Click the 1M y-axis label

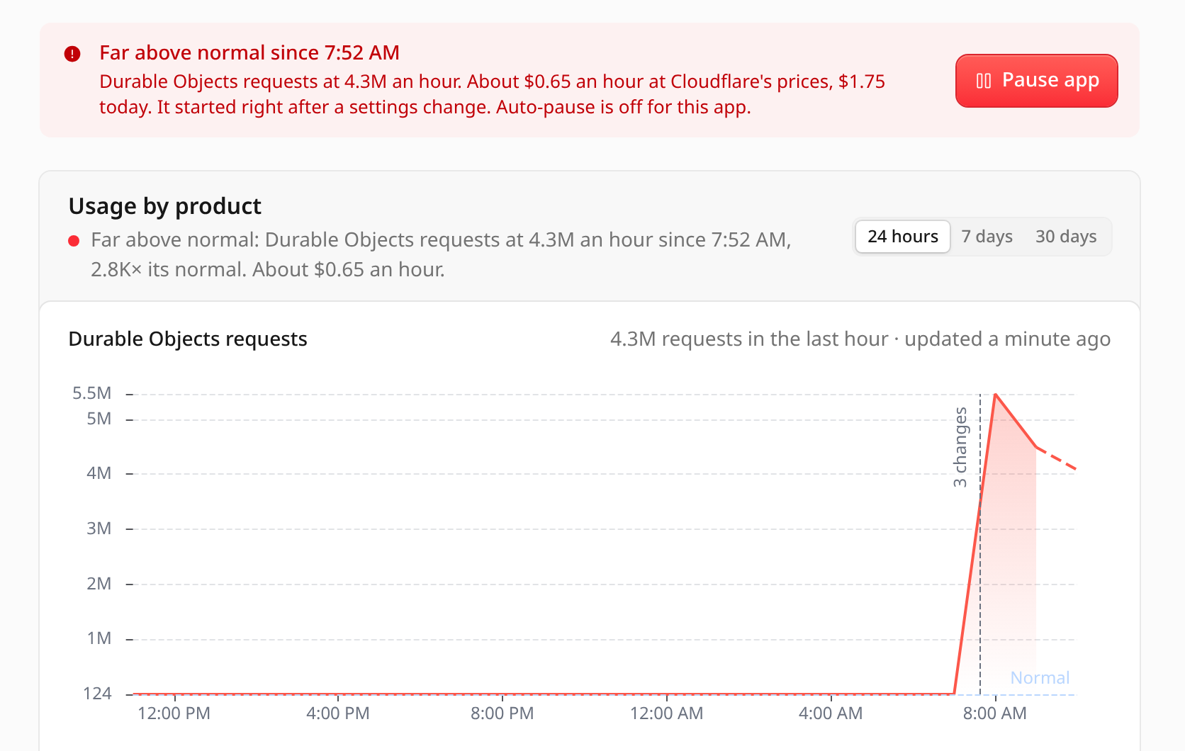pos(99,638)
